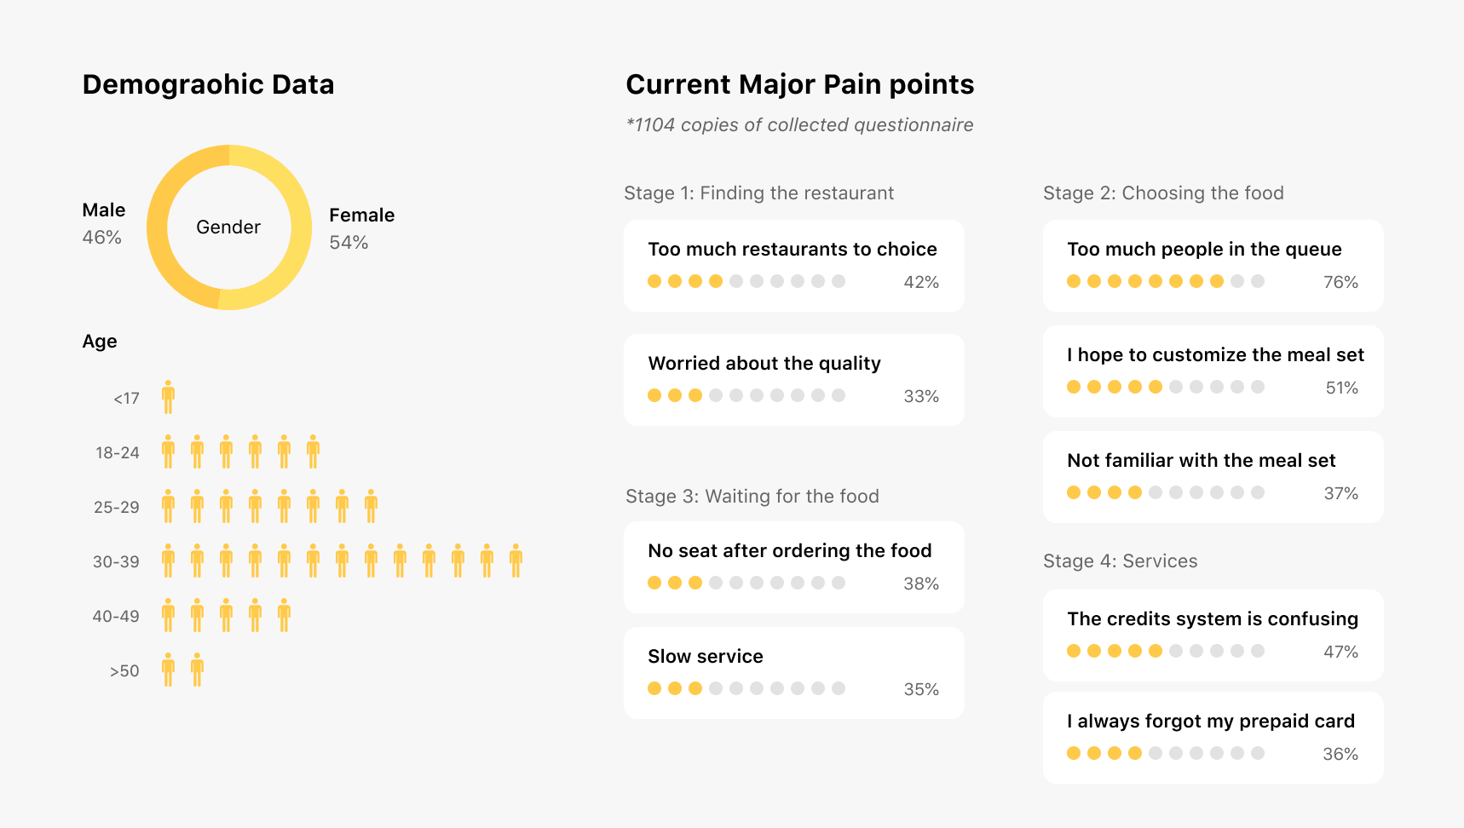The image size is (1464, 828).
Task: Click the last person icon in the 25-29 row
Action: coord(371,506)
